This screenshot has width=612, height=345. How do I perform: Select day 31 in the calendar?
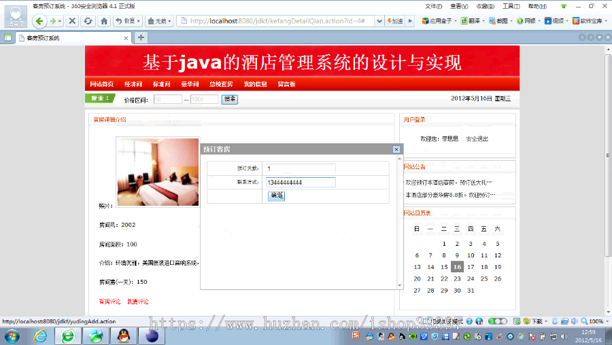(471, 291)
